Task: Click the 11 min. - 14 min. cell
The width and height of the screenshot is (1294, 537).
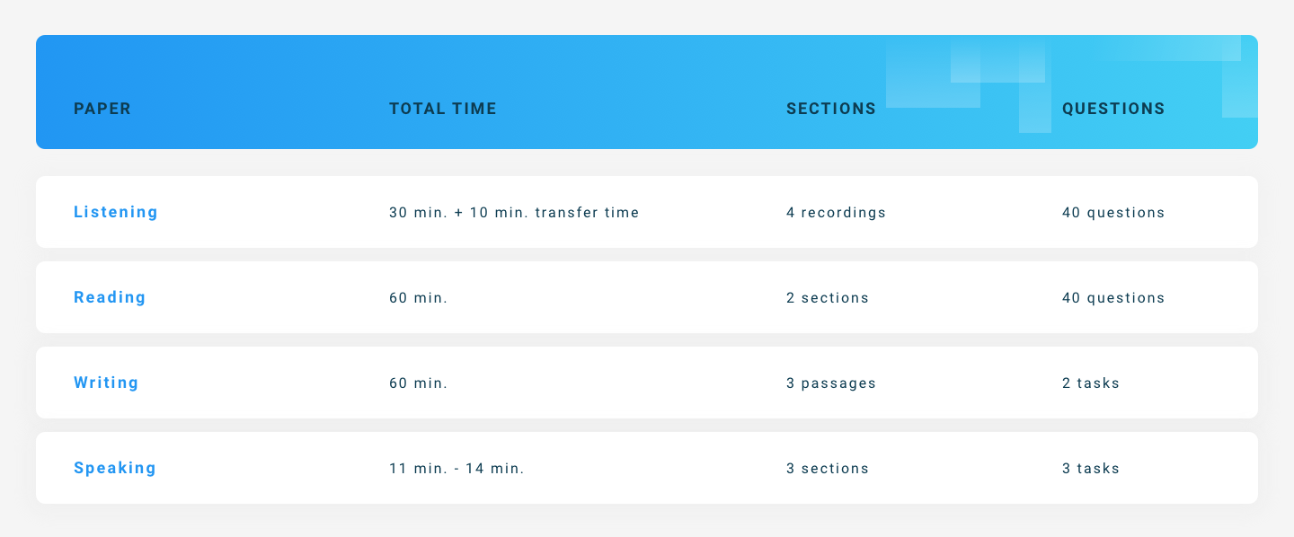Action: tap(456, 469)
